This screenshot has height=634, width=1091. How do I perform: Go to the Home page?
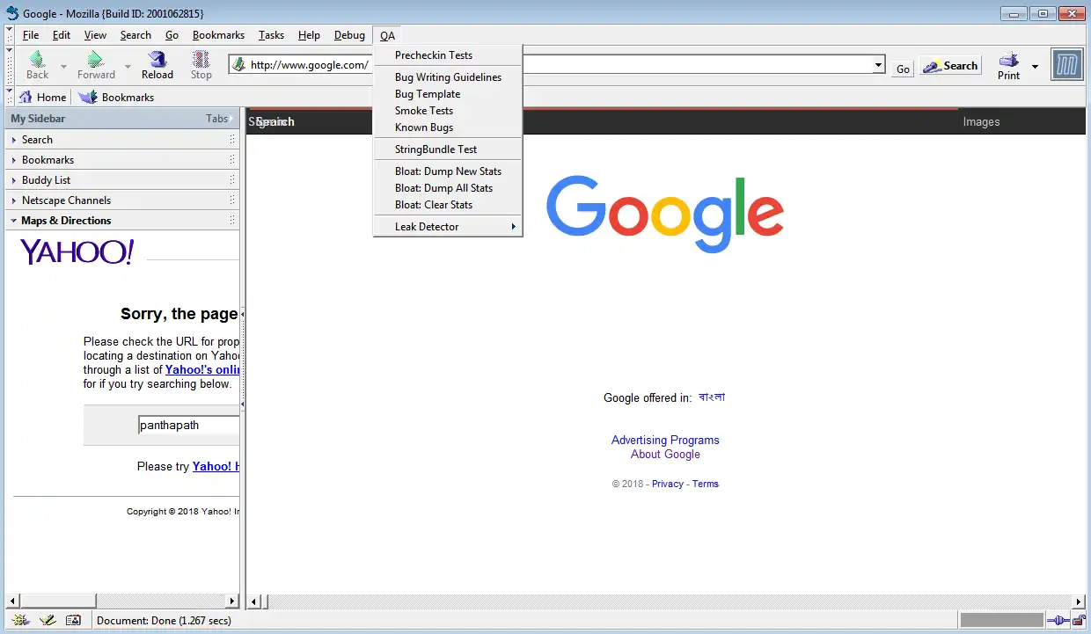[x=42, y=97]
